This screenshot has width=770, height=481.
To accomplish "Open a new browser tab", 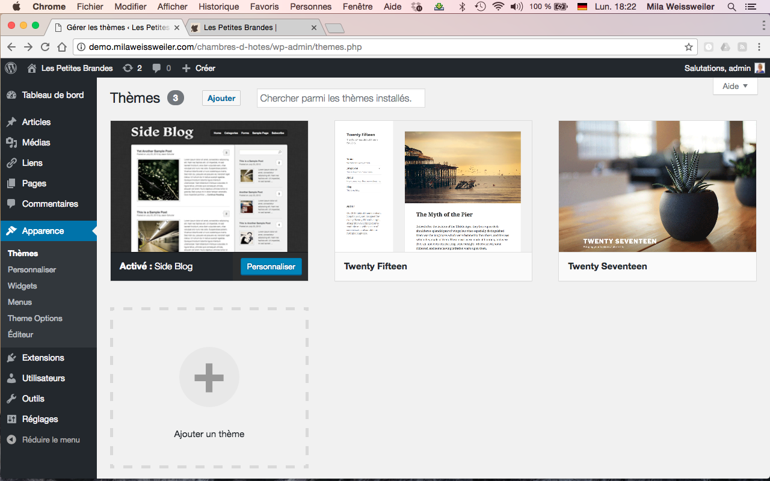I will point(334,28).
